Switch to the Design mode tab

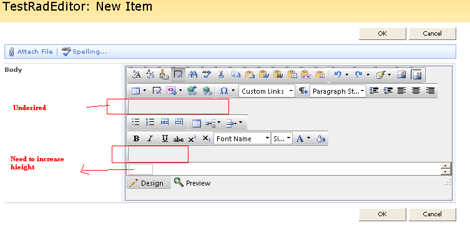point(149,183)
